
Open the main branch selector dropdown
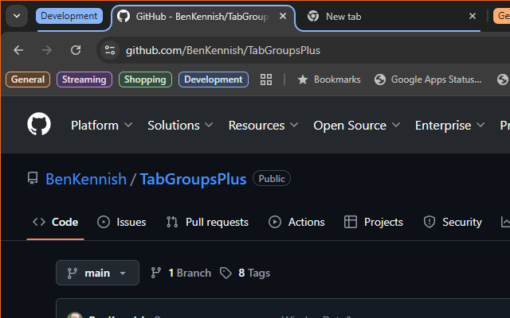pyautogui.click(x=97, y=273)
